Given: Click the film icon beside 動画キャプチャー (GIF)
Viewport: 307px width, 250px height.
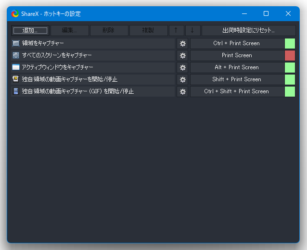Looking at the screenshot, I should click(16, 91).
